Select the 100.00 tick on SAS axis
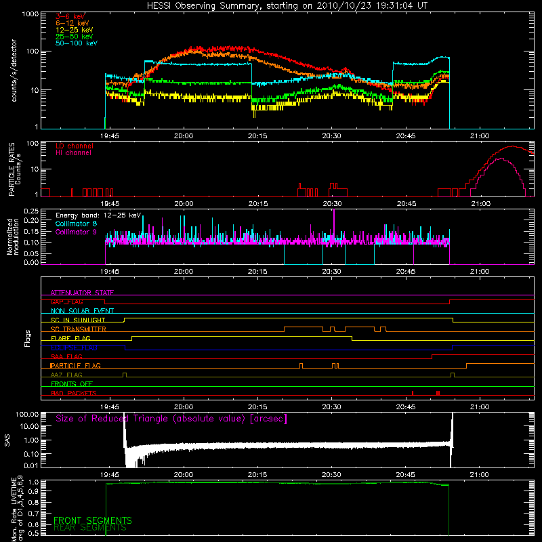 click(27, 414)
